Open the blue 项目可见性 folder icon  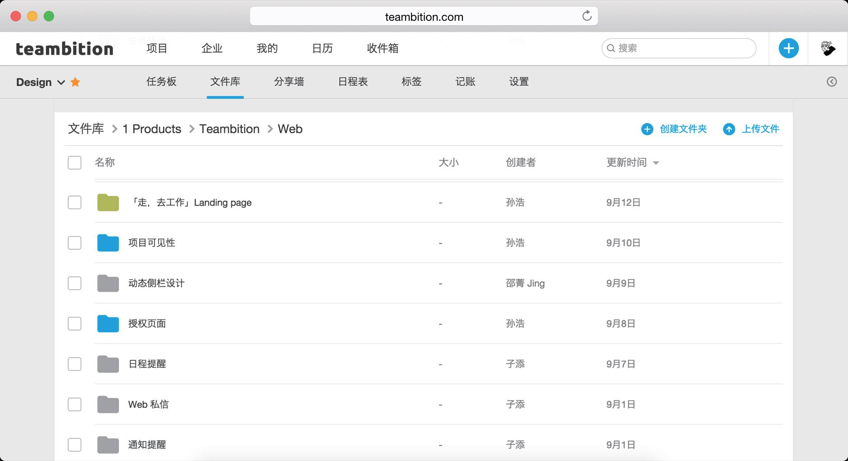108,243
